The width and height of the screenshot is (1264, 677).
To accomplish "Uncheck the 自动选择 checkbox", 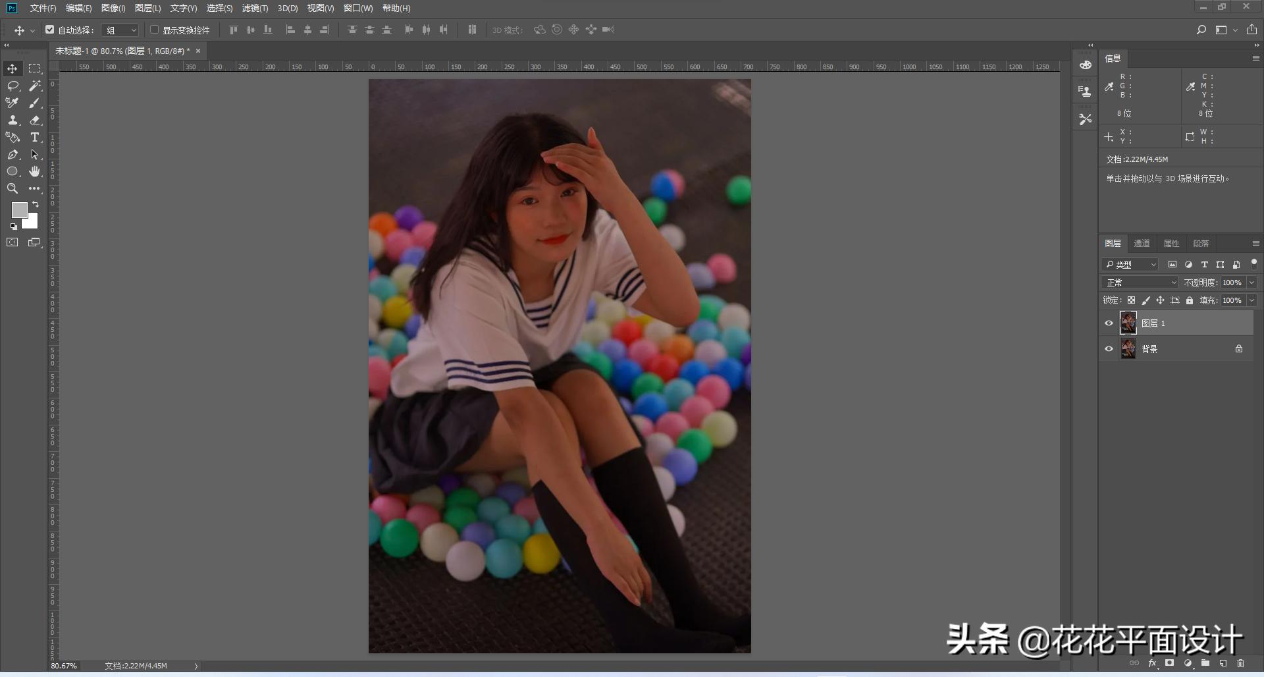I will click(x=50, y=30).
